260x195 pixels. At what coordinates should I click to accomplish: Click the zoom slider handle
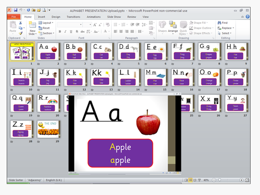coord(219,180)
